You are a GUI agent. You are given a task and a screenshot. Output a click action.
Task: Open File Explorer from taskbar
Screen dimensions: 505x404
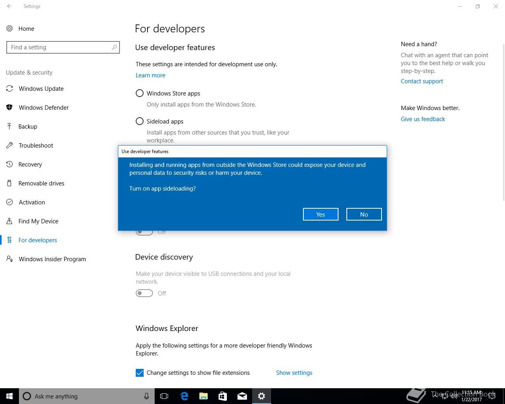204,396
